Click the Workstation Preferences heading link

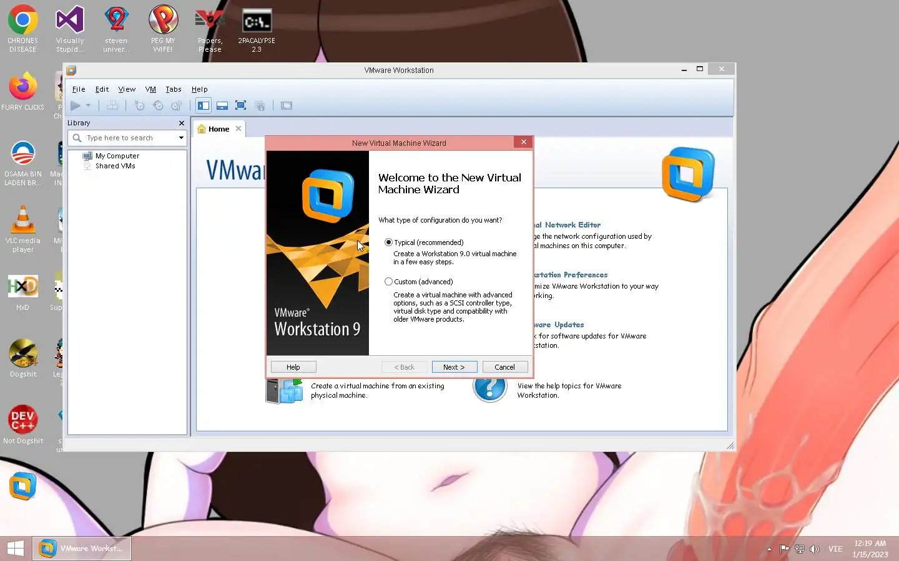[x=571, y=275]
